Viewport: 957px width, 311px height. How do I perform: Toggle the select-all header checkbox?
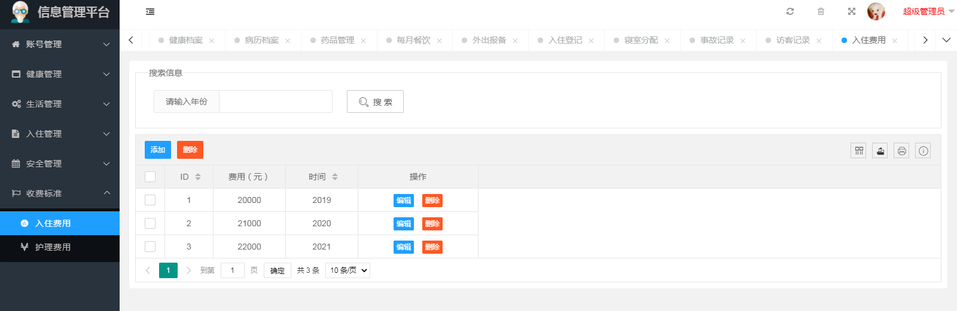(150, 177)
